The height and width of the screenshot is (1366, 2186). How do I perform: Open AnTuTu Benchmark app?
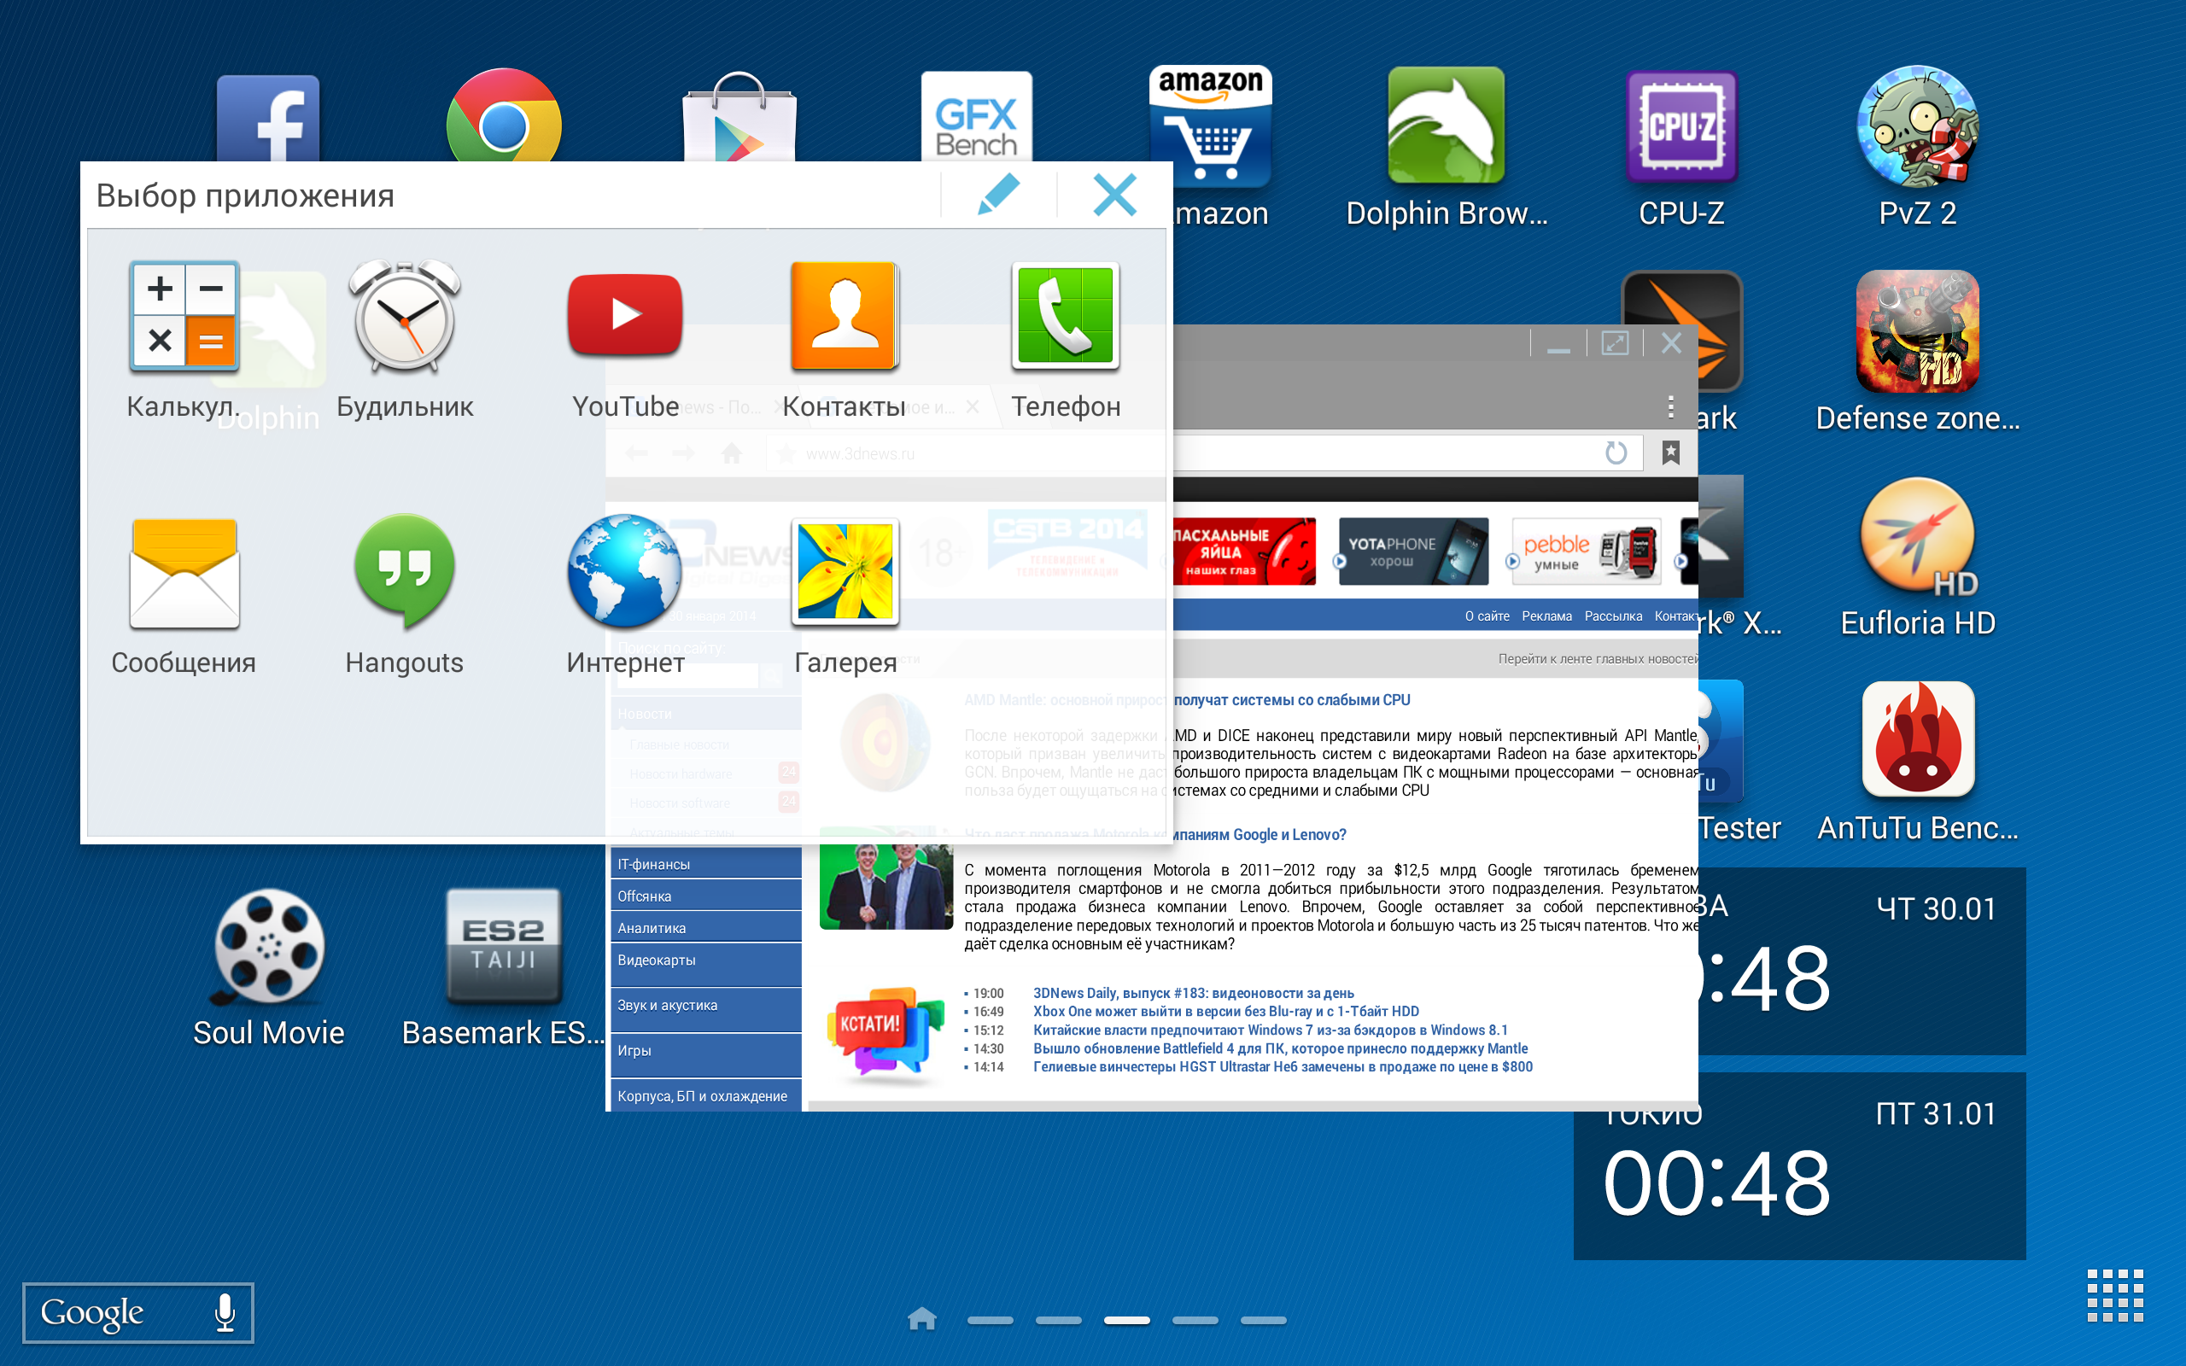point(1918,739)
